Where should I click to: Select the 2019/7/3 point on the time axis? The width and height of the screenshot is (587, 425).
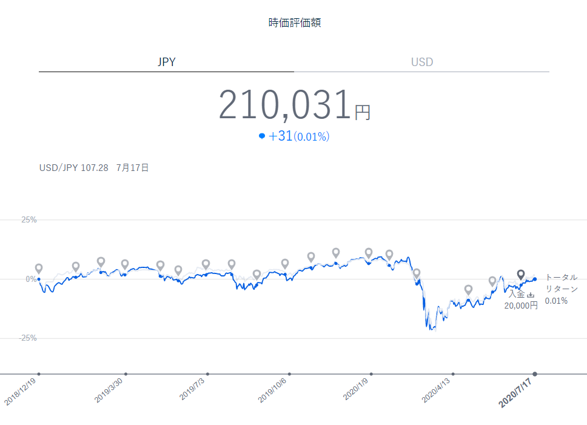(x=207, y=374)
